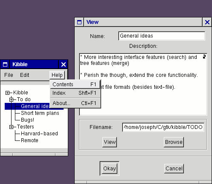
Task: Open About... from the Help menu
Action: [75, 103]
